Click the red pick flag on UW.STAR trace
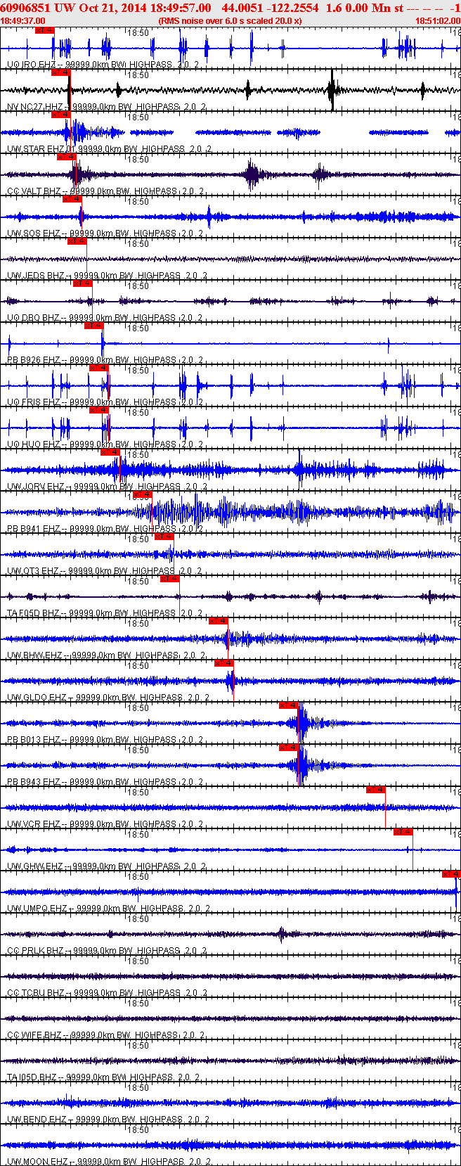 click(60, 115)
